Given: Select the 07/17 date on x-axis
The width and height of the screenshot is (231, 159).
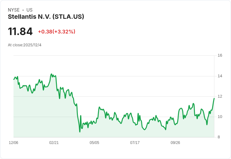Looking at the screenshot, I should [x=135, y=142].
